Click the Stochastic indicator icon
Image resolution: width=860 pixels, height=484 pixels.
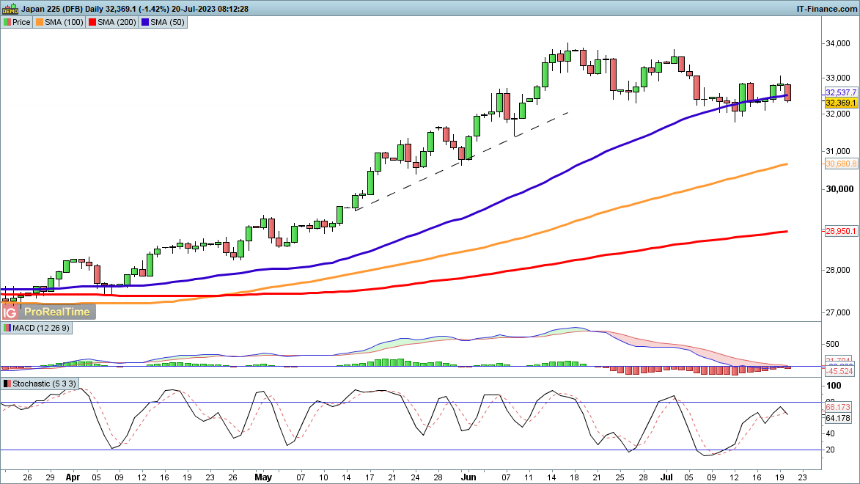coord(7,384)
